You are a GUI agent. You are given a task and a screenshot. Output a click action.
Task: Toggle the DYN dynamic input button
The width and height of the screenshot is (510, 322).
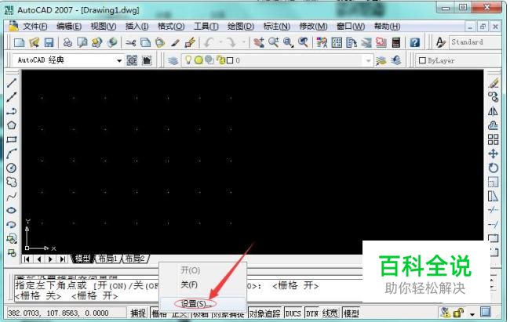click(312, 313)
